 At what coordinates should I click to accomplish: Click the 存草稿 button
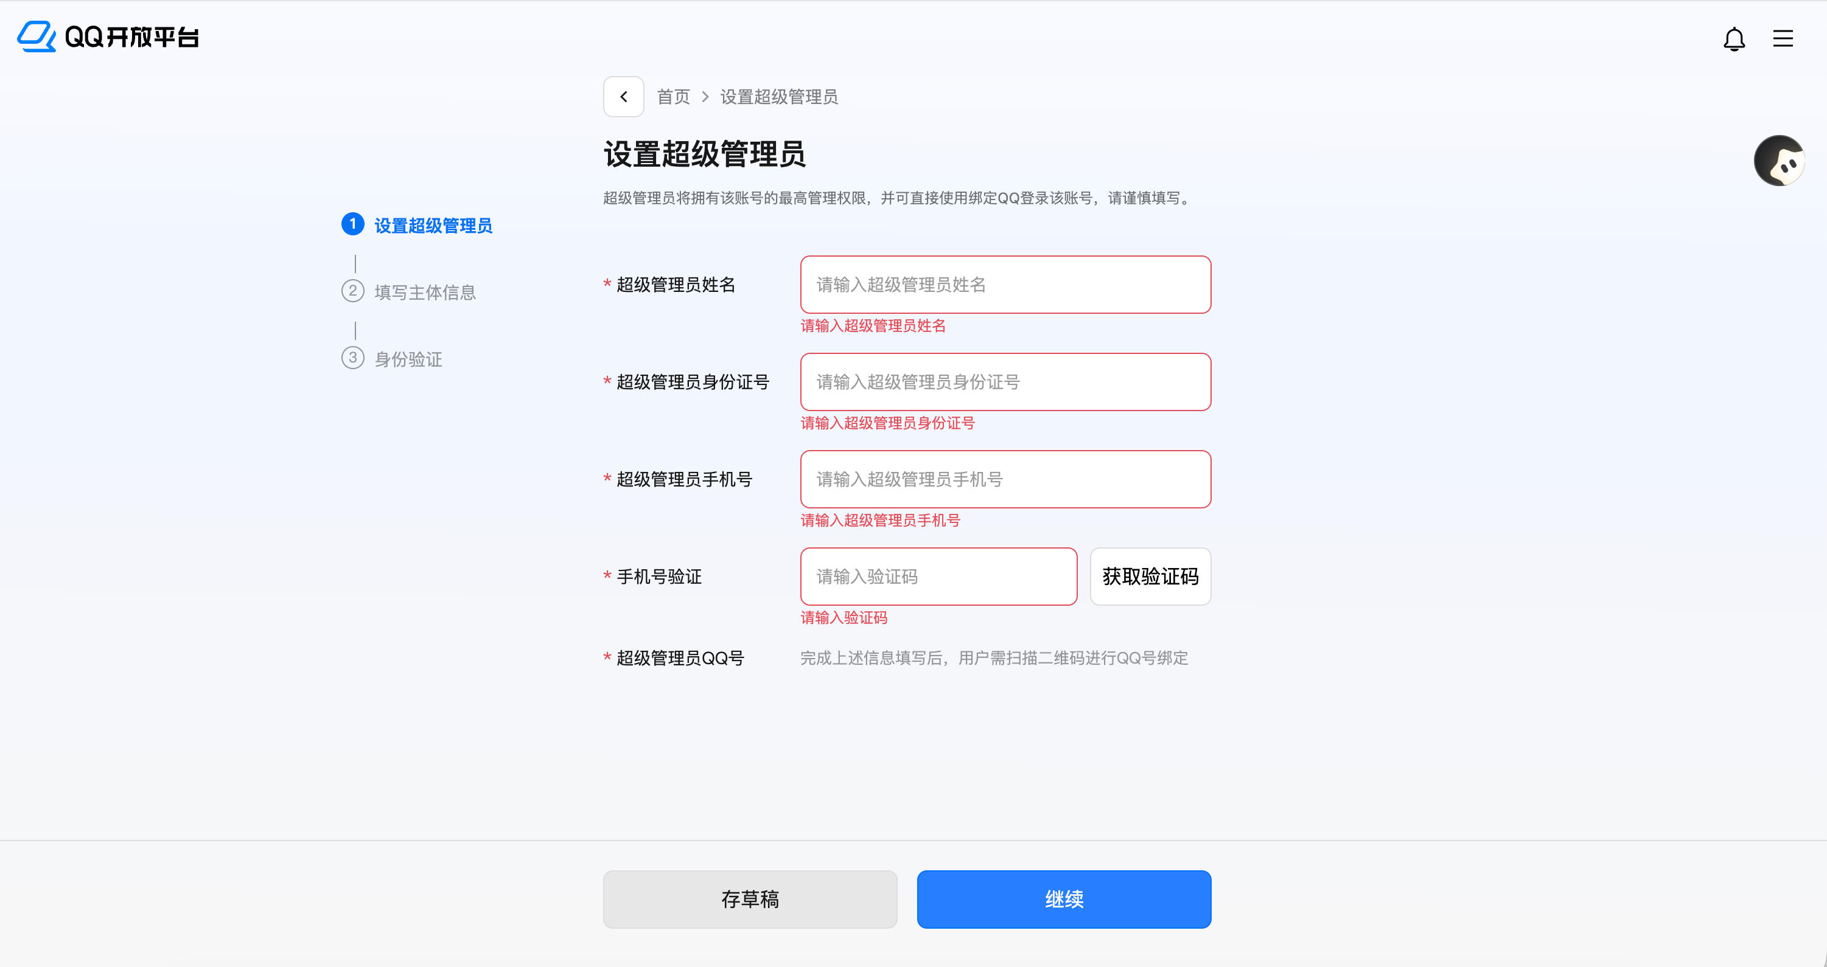pyautogui.click(x=750, y=899)
